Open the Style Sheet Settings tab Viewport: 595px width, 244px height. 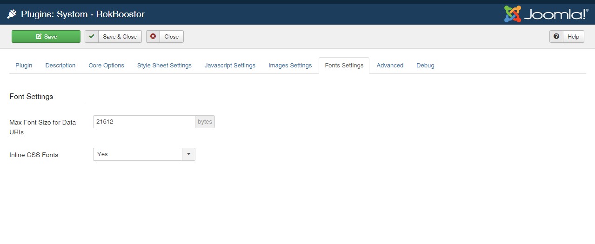tap(164, 66)
